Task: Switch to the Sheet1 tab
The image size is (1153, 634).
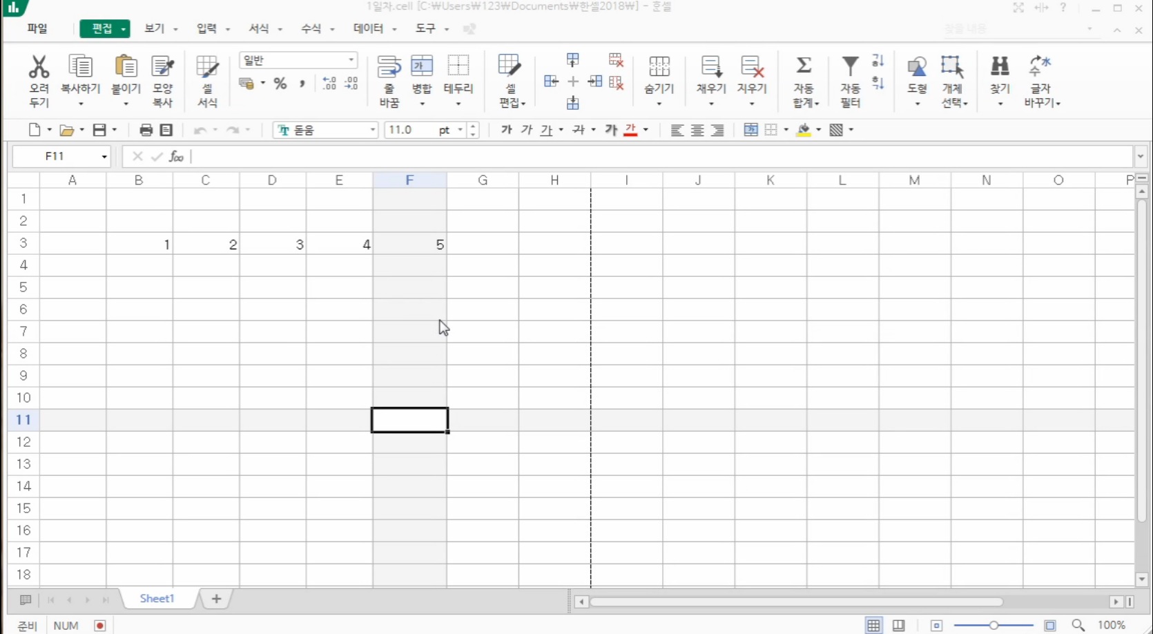Action: point(157,599)
